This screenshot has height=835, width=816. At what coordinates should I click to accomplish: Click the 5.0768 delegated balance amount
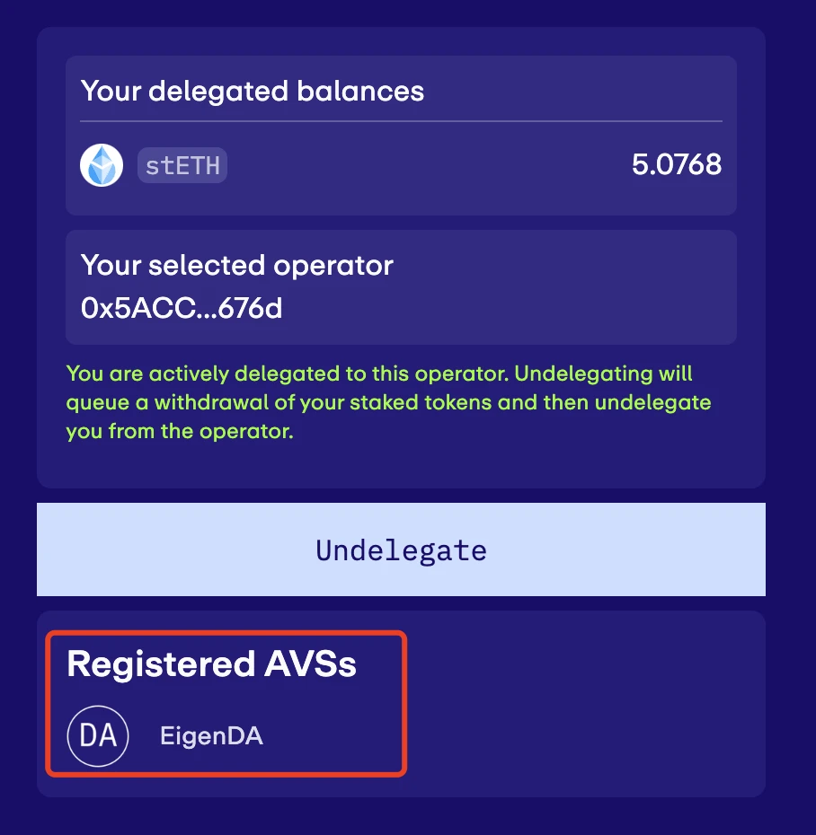pos(677,164)
